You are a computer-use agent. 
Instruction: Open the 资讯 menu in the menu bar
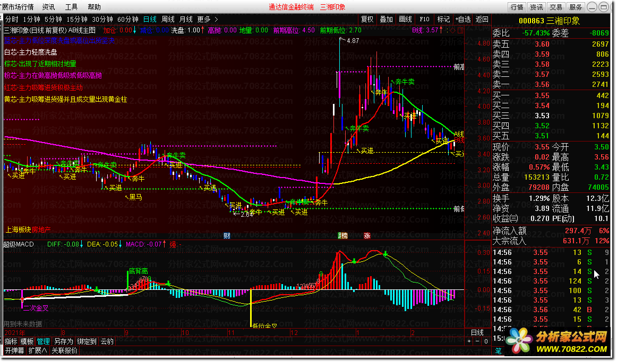48,7
